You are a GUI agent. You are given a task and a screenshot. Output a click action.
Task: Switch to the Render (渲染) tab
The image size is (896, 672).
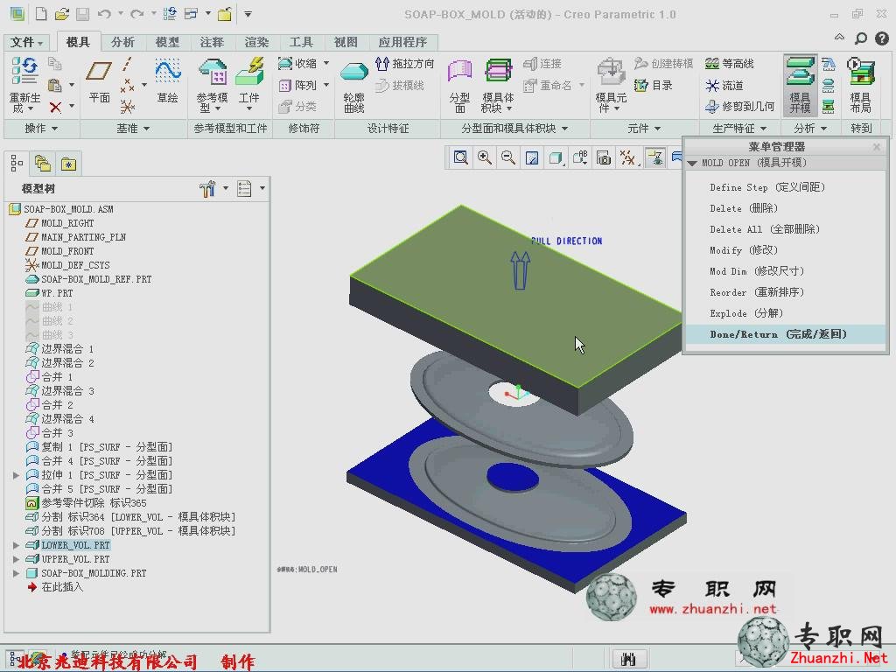[x=256, y=42]
